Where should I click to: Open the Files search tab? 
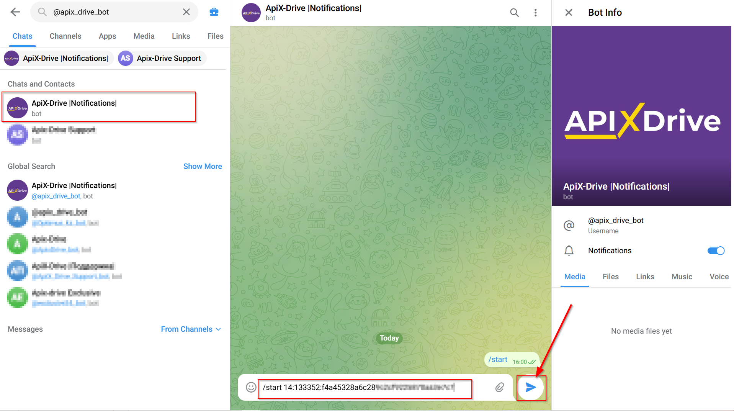pyautogui.click(x=215, y=36)
